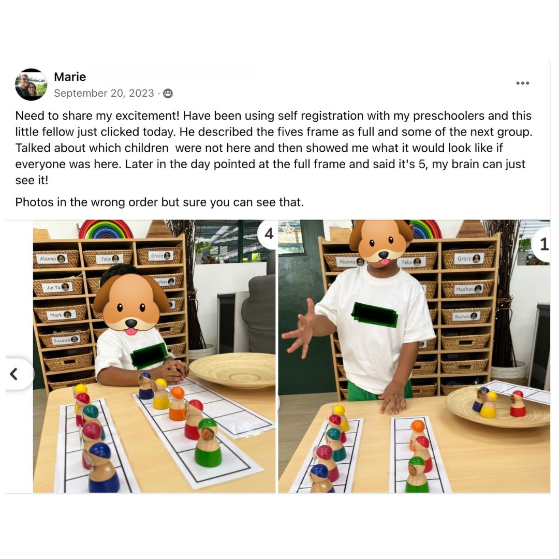The height and width of the screenshot is (559, 559).
Task: Click the poster name Marie
Action: [70, 77]
